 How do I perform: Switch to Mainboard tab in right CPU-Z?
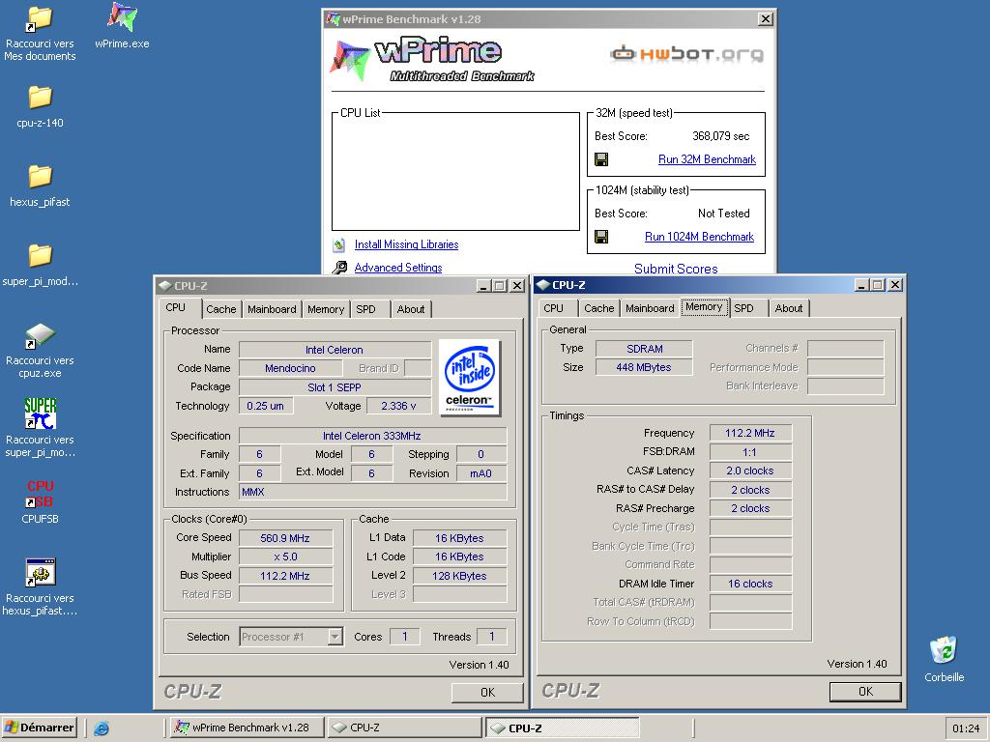650,308
